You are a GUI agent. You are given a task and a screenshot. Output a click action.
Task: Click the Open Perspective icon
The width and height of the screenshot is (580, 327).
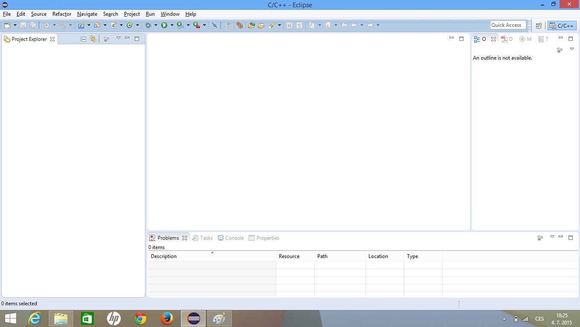[x=539, y=26]
